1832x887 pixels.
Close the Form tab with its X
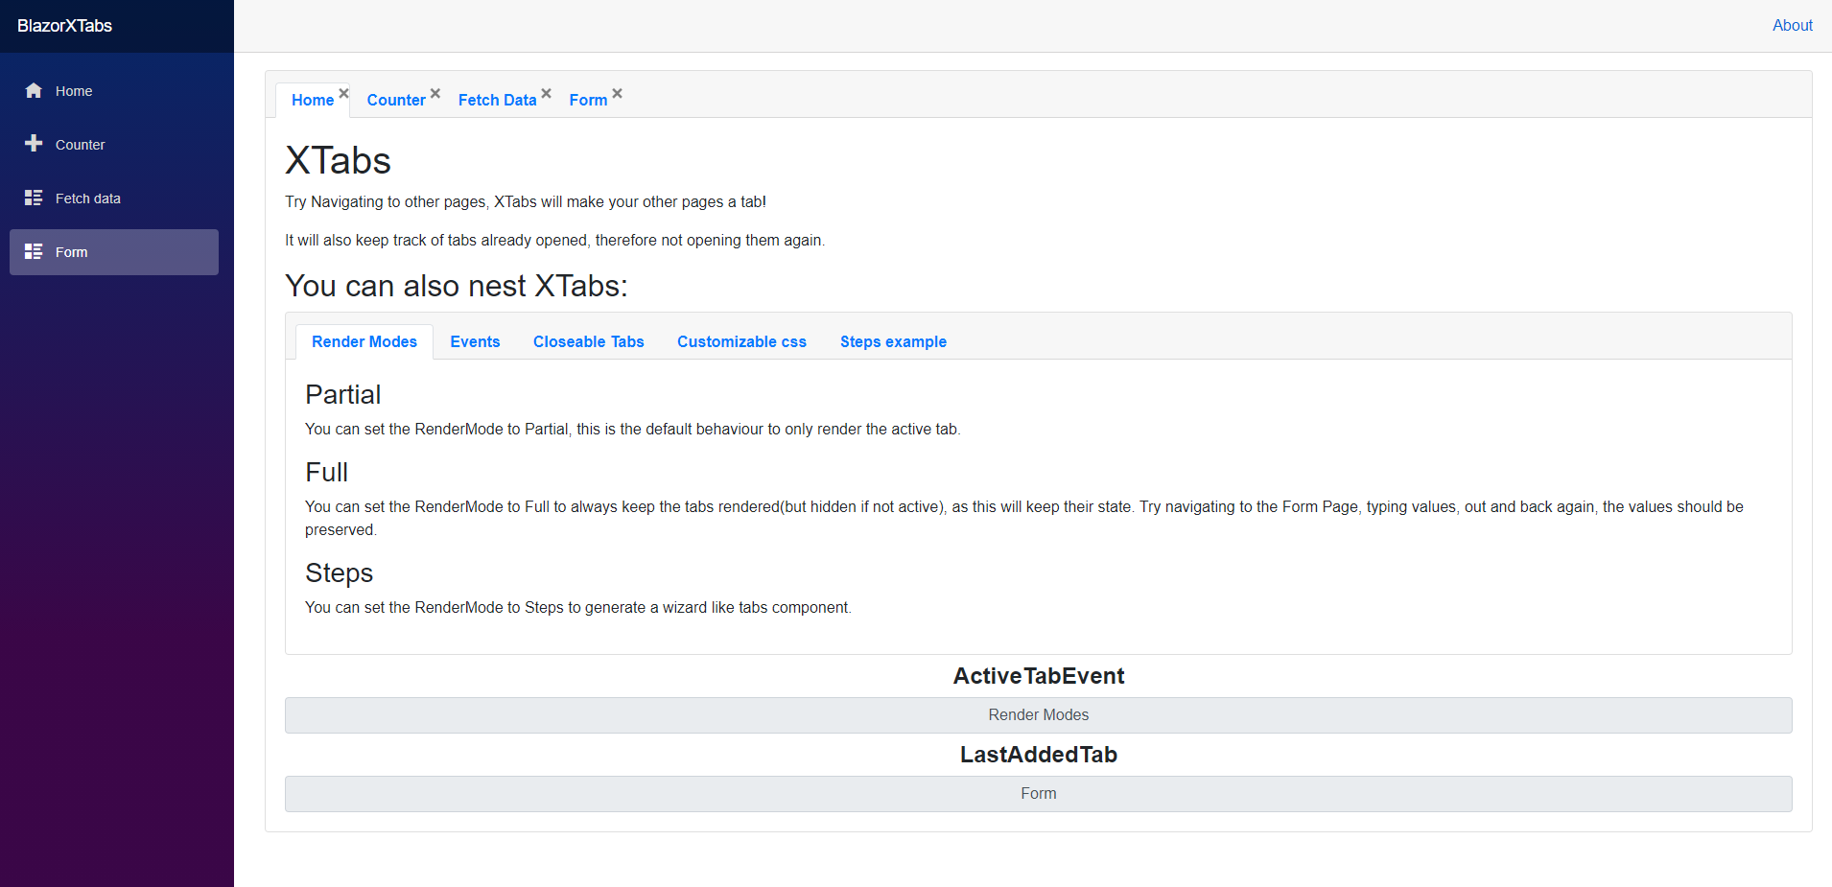pyautogui.click(x=617, y=93)
